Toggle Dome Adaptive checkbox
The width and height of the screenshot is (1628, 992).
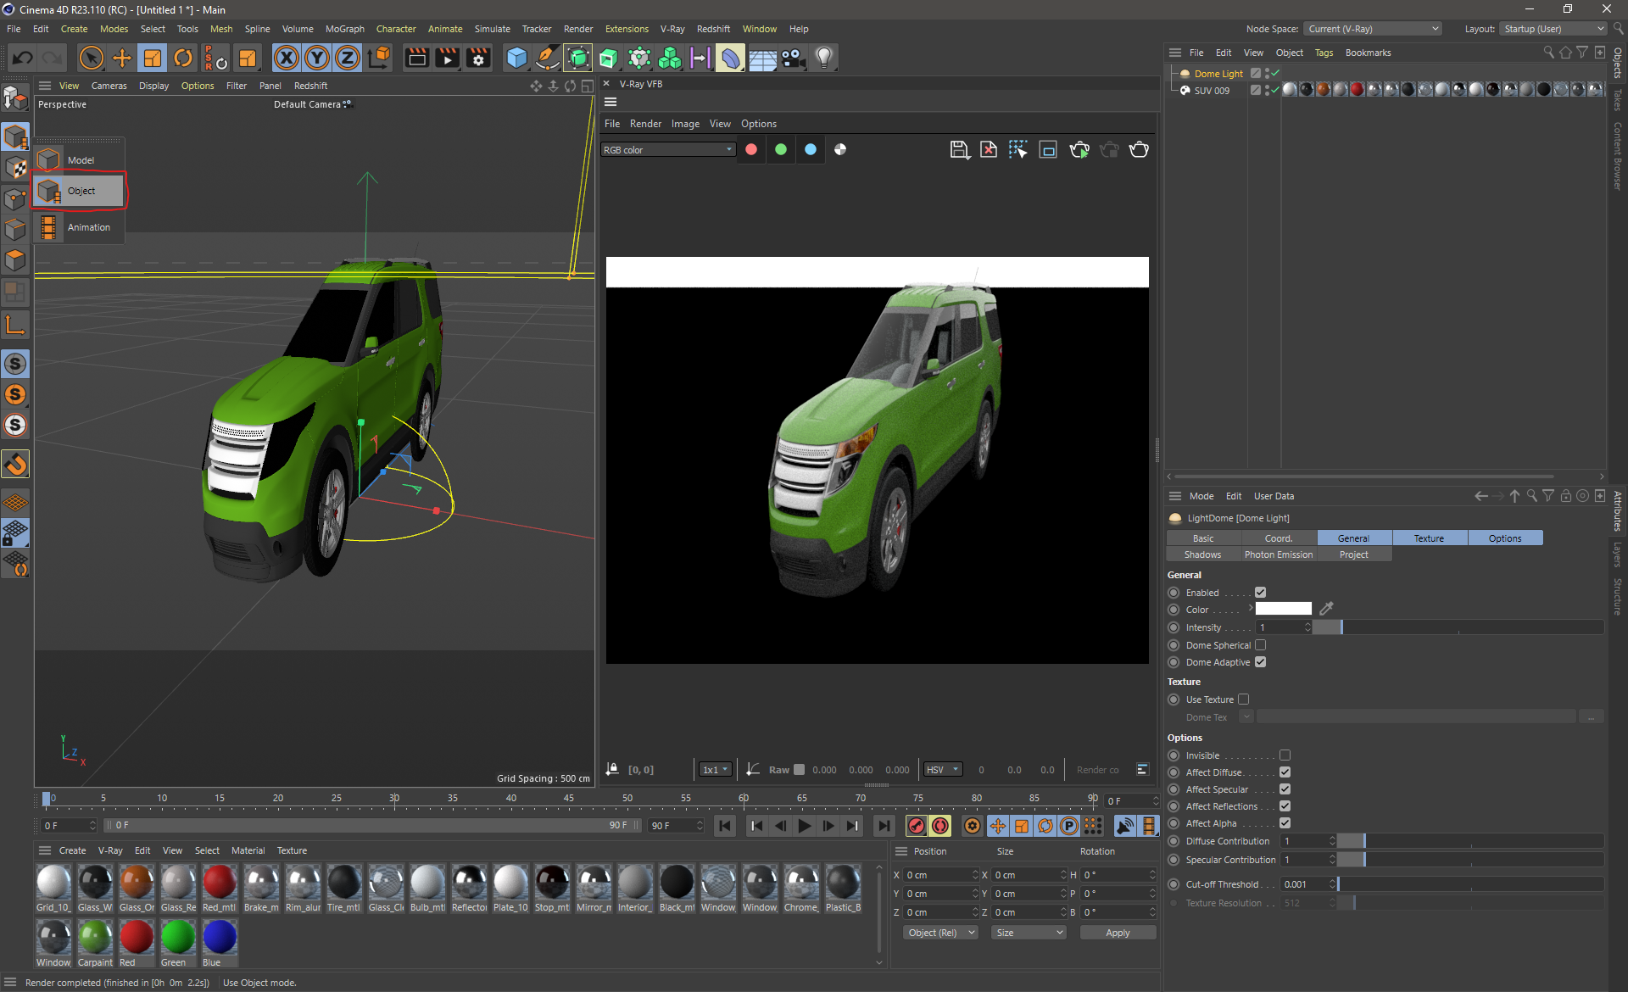point(1260,662)
